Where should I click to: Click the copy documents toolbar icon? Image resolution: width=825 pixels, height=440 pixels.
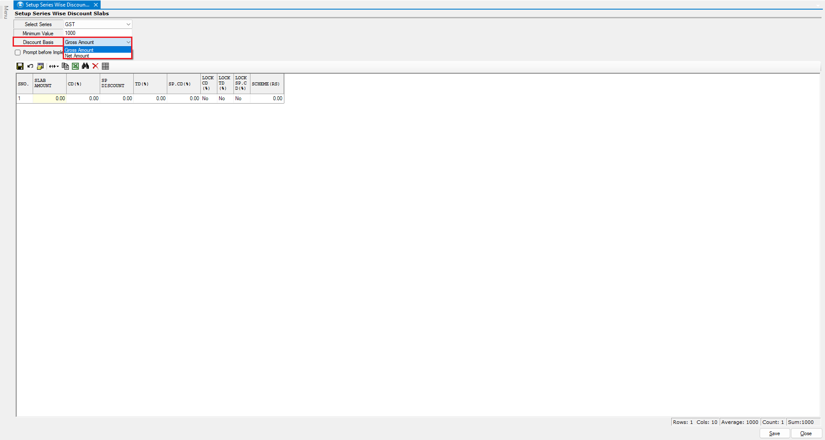click(x=65, y=66)
